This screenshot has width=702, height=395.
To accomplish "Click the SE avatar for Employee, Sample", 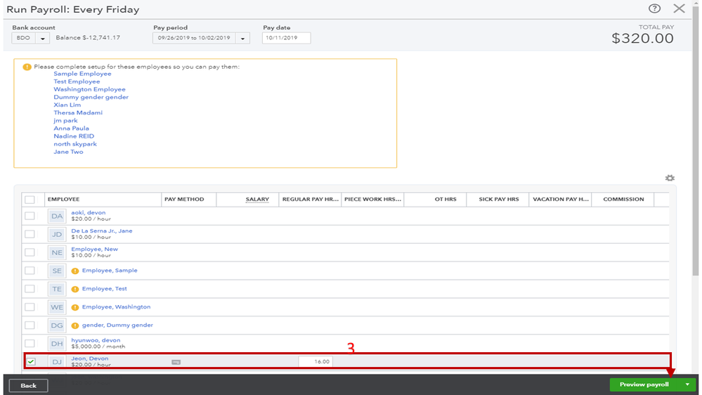I will click(x=57, y=271).
